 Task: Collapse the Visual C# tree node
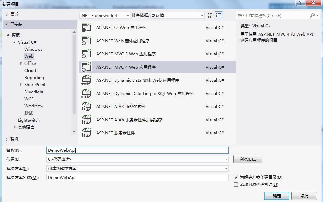[14, 42]
